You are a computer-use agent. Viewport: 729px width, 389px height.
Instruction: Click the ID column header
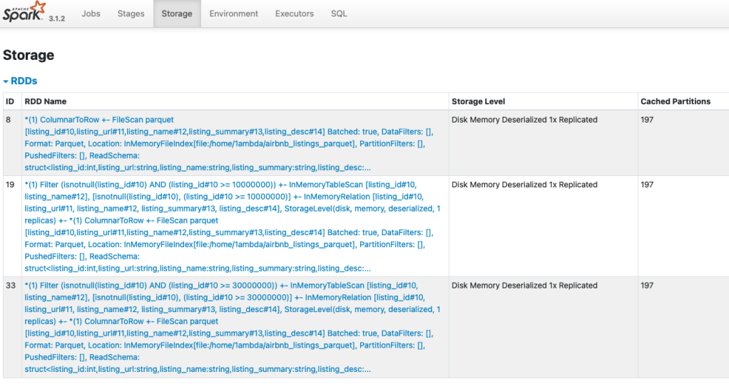pos(10,101)
